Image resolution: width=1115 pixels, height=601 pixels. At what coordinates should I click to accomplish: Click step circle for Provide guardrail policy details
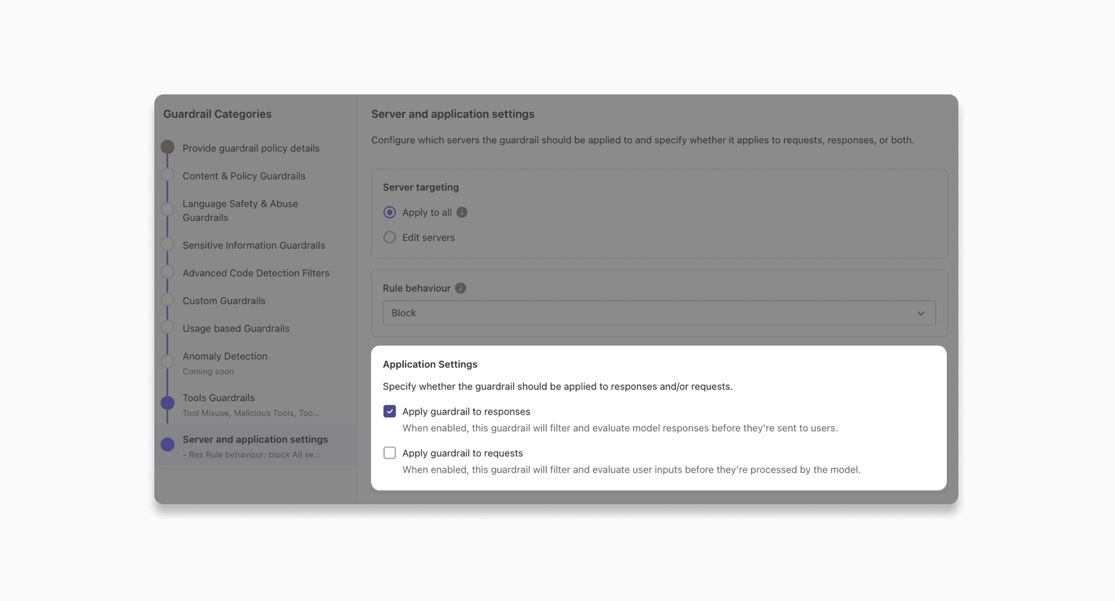[x=168, y=147]
